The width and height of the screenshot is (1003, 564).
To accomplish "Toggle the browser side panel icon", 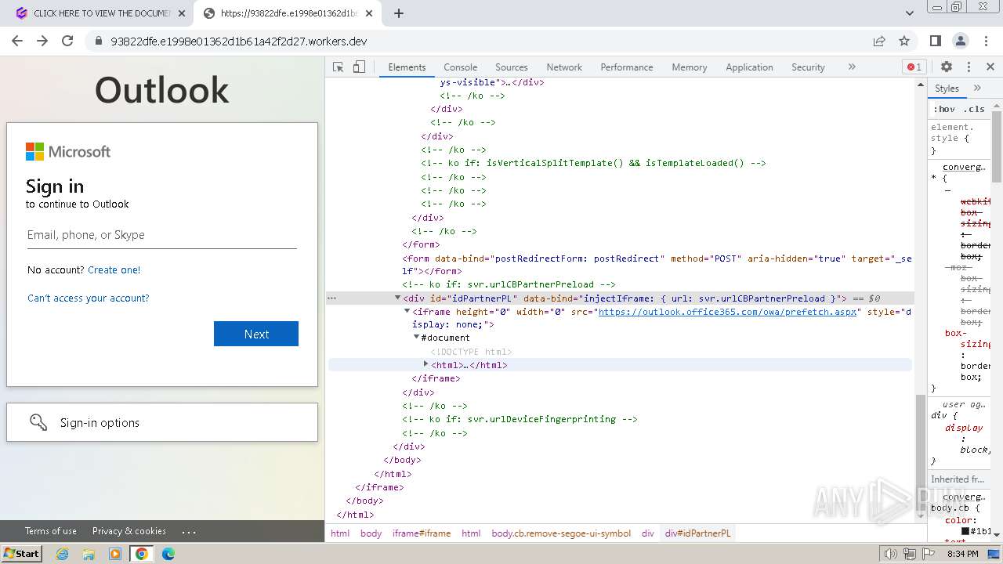I will (x=935, y=41).
